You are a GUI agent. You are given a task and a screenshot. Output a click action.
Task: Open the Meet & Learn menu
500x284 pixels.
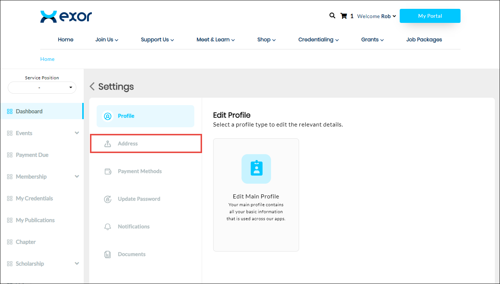pyautogui.click(x=215, y=40)
